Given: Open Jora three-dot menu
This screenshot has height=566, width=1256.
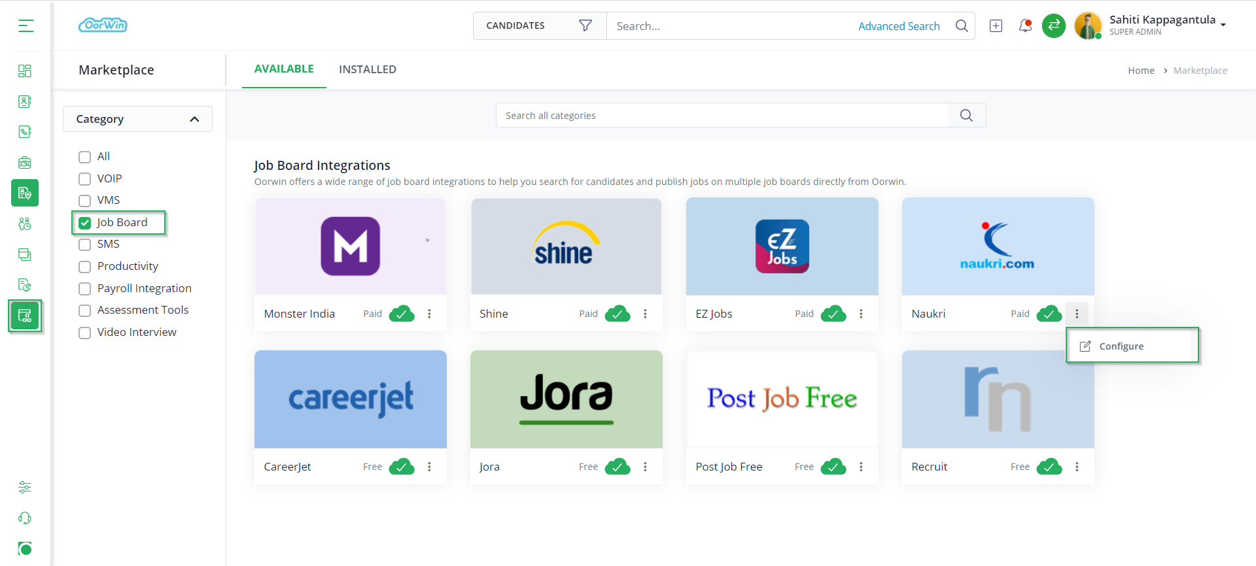Looking at the screenshot, I should (x=645, y=467).
